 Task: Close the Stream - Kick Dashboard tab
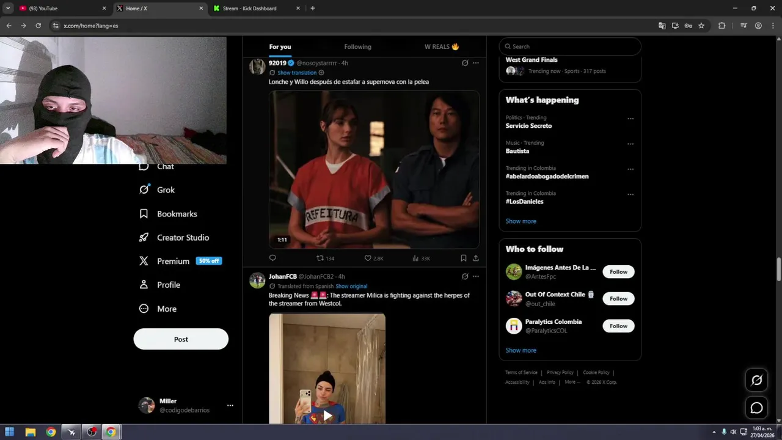point(298,9)
